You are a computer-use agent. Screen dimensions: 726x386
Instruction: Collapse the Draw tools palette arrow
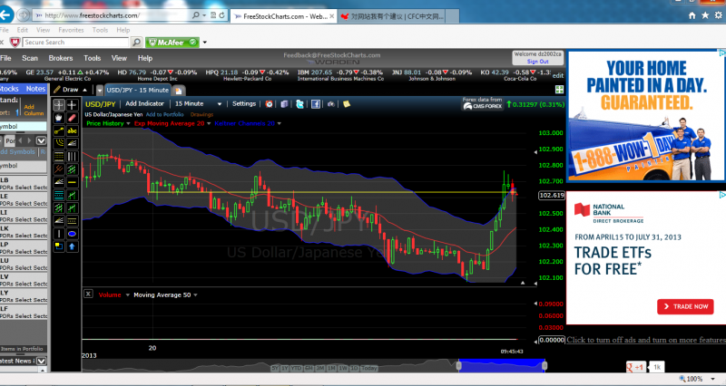(84, 90)
